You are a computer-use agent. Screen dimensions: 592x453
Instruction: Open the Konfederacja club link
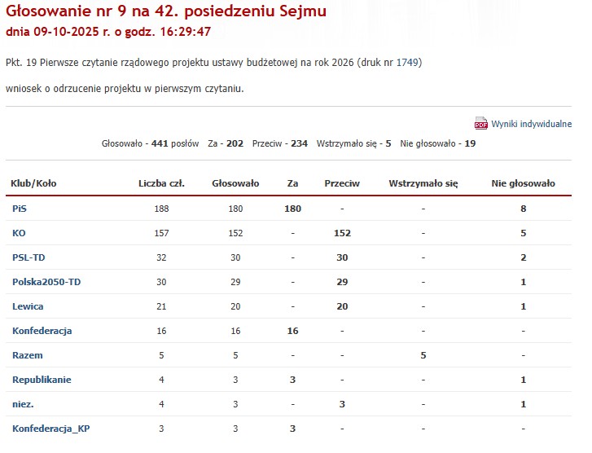click(42, 331)
